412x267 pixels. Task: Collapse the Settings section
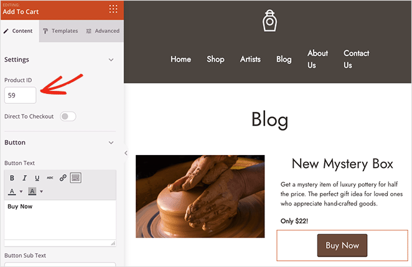point(111,60)
